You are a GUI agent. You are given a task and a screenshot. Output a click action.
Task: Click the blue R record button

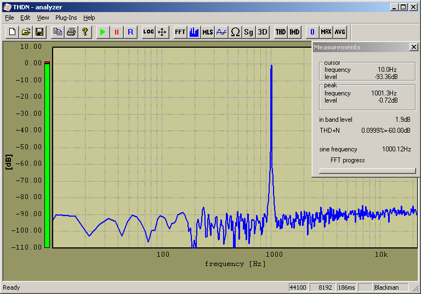pos(130,32)
